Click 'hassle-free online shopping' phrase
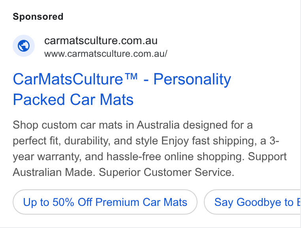301x228 pixels. (175, 157)
